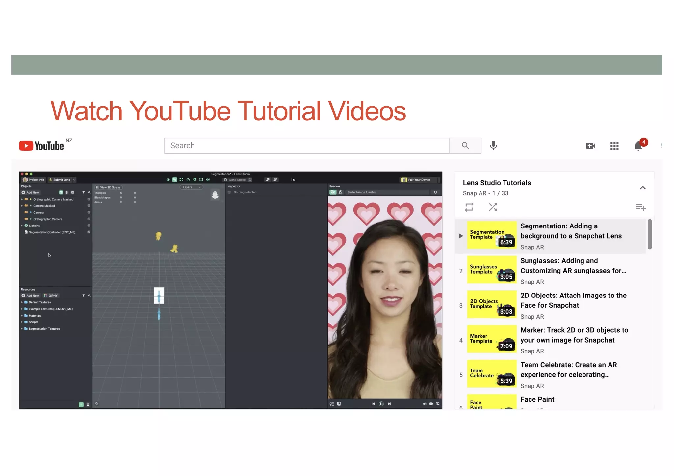The image size is (674, 476).
Task: Click Add New in Objects panel
Action: point(30,193)
